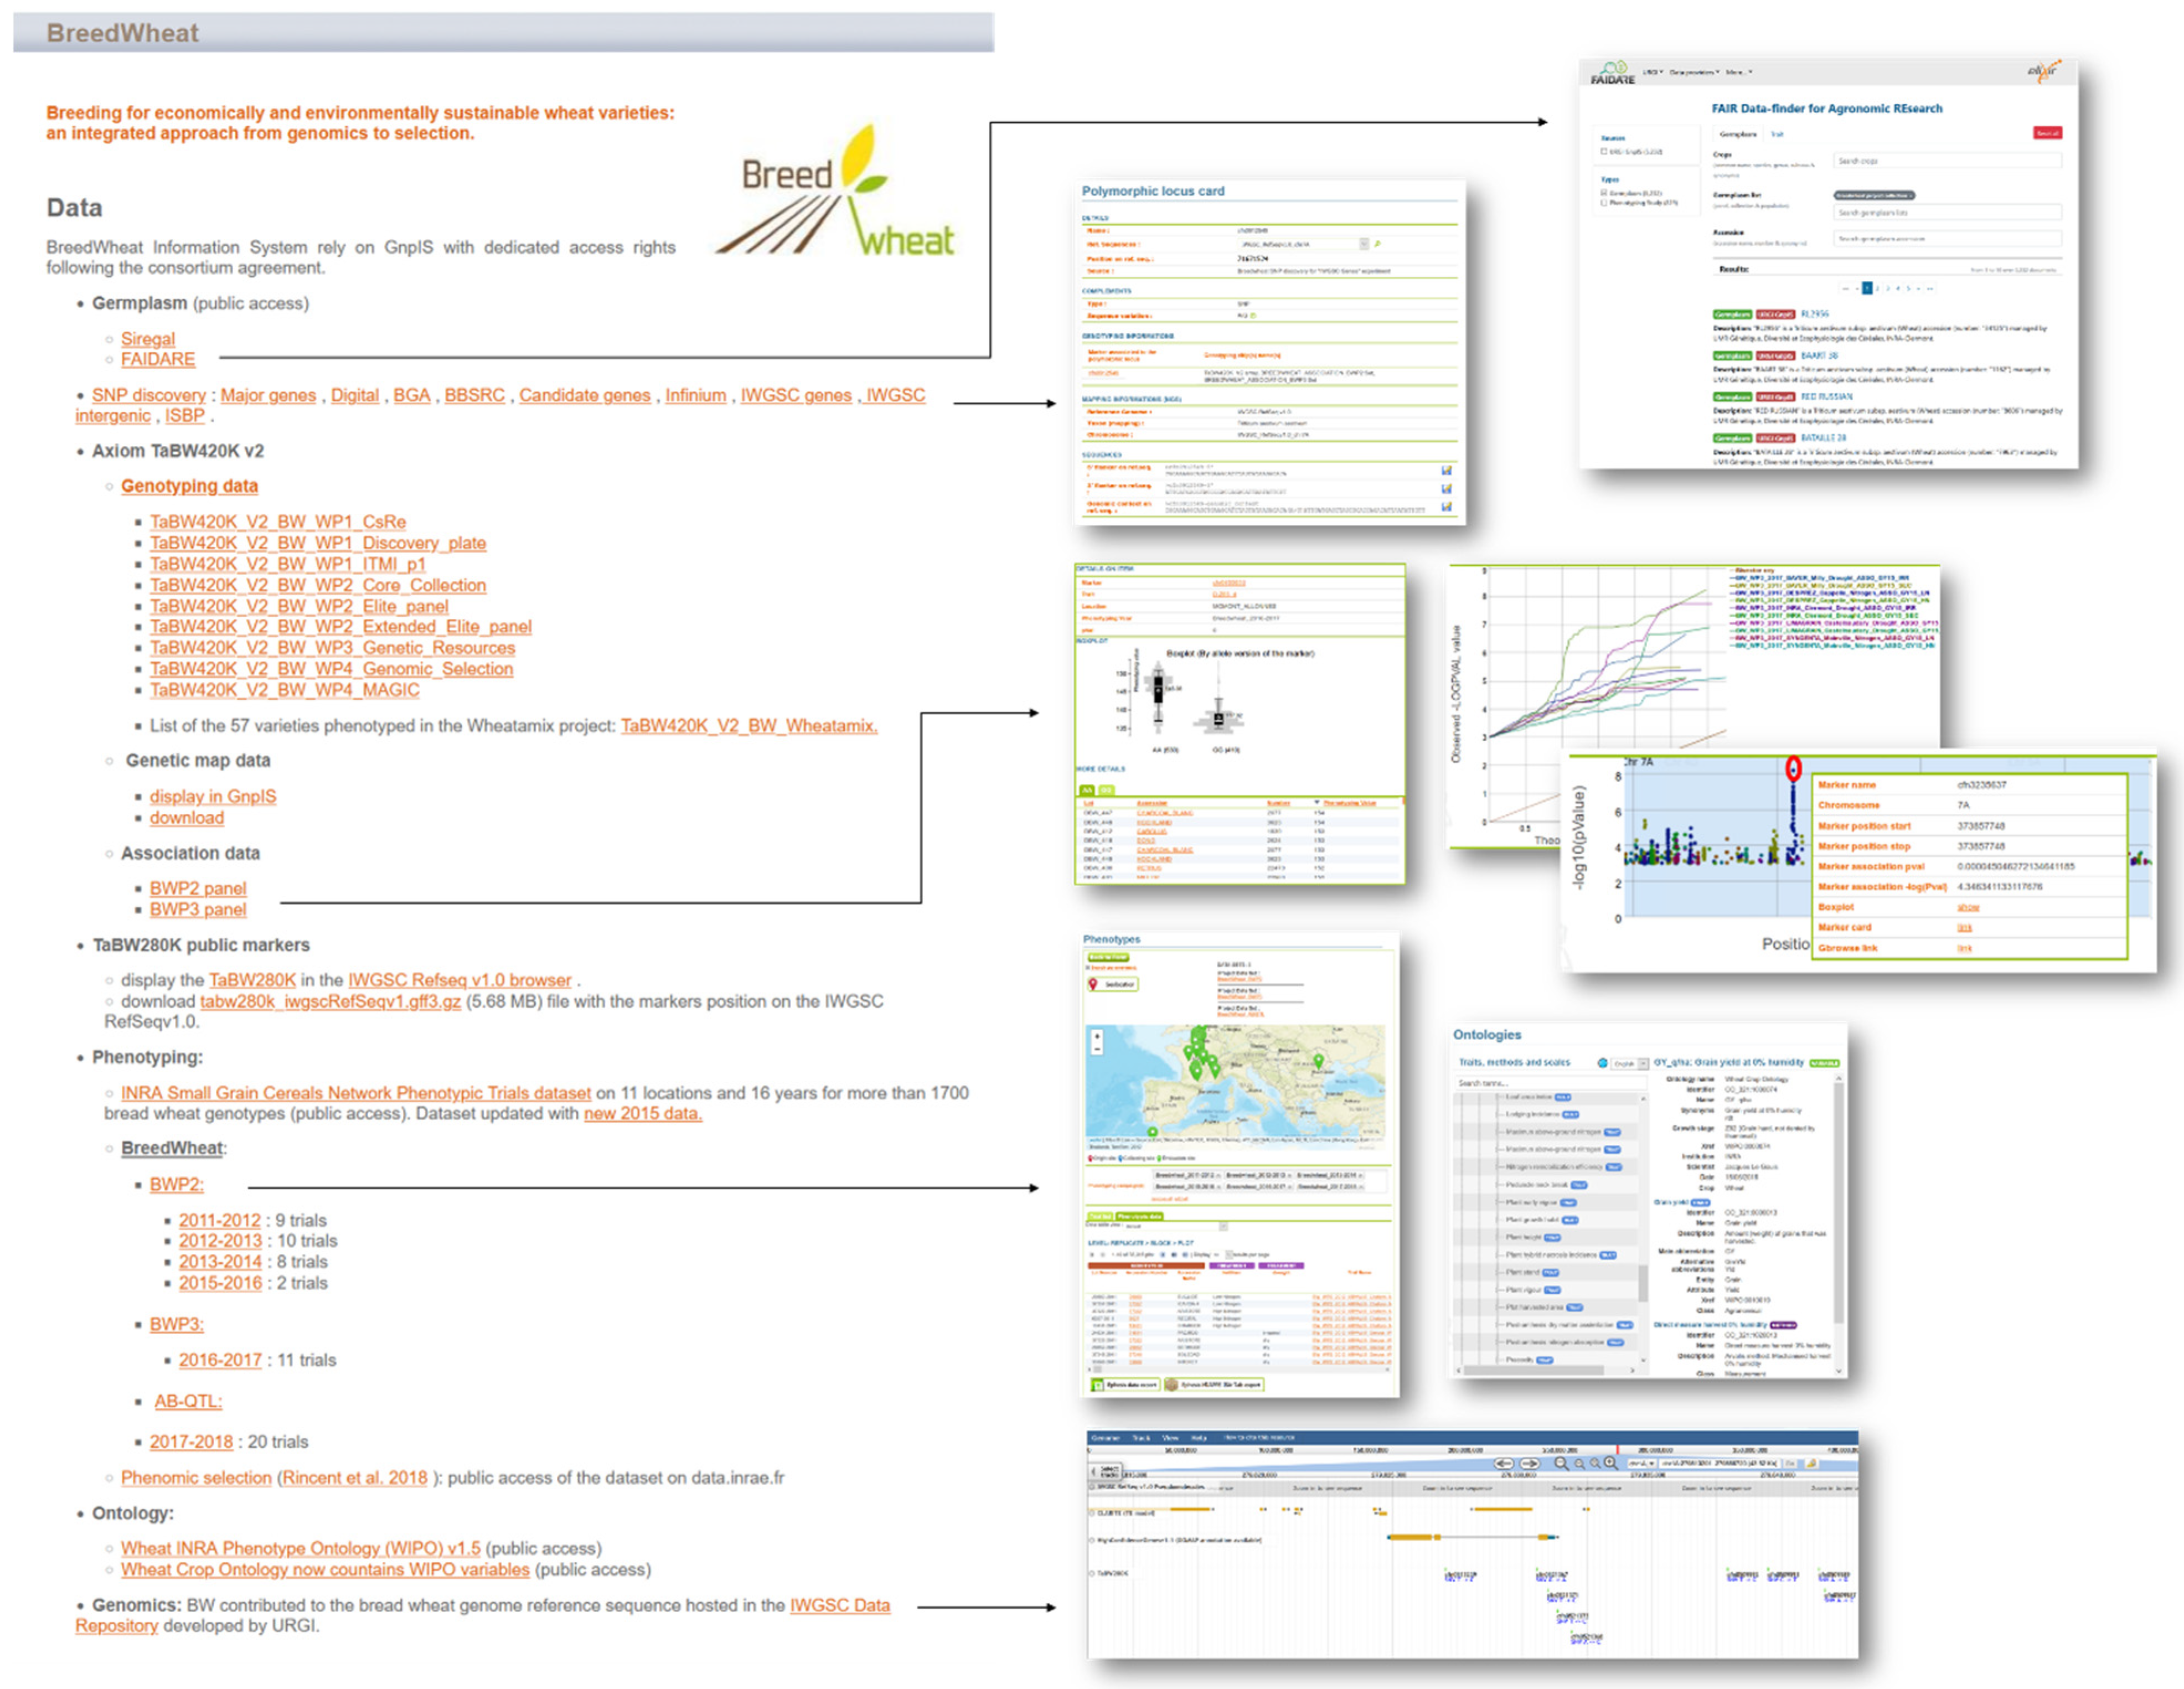Click the small zoom-out magnifier in genome browser
Image resolution: width=2184 pixels, height=1689 pixels.
1580,1465
